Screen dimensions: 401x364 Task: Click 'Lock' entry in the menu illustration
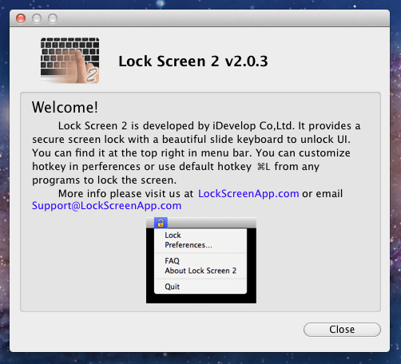(173, 235)
